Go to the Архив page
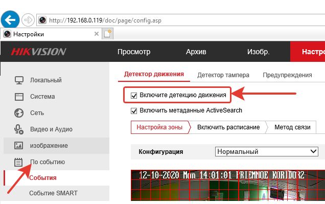This screenshot has height=204, width=325. (196, 52)
